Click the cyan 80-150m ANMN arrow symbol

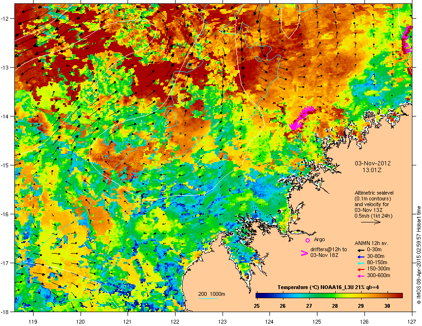[x=361, y=263]
